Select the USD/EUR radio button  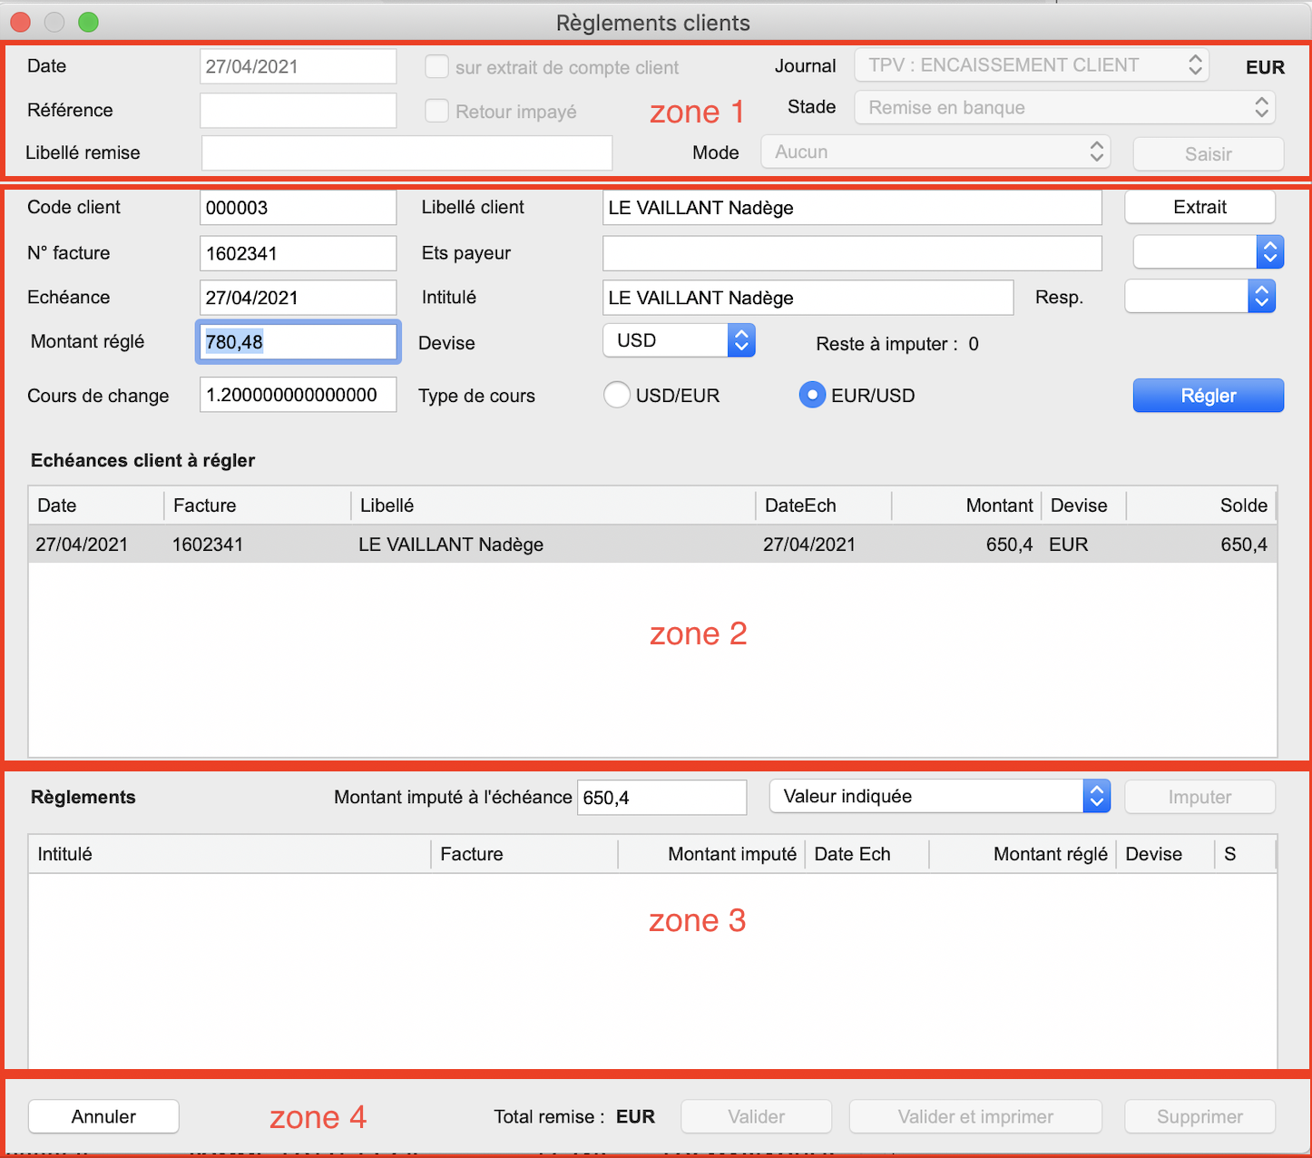pos(617,395)
